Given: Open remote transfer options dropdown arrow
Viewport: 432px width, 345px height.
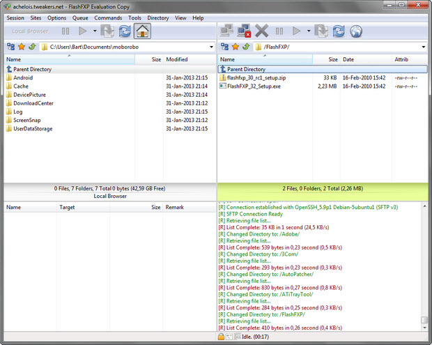Looking at the screenshot, I should point(309,31).
